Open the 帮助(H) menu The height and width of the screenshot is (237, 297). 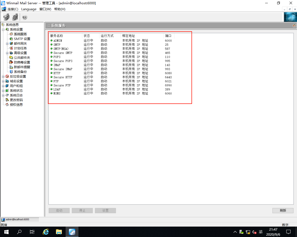coord(60,9)
